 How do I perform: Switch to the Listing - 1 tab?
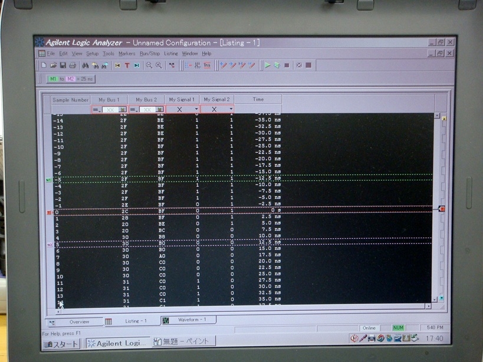coord(133,321)
